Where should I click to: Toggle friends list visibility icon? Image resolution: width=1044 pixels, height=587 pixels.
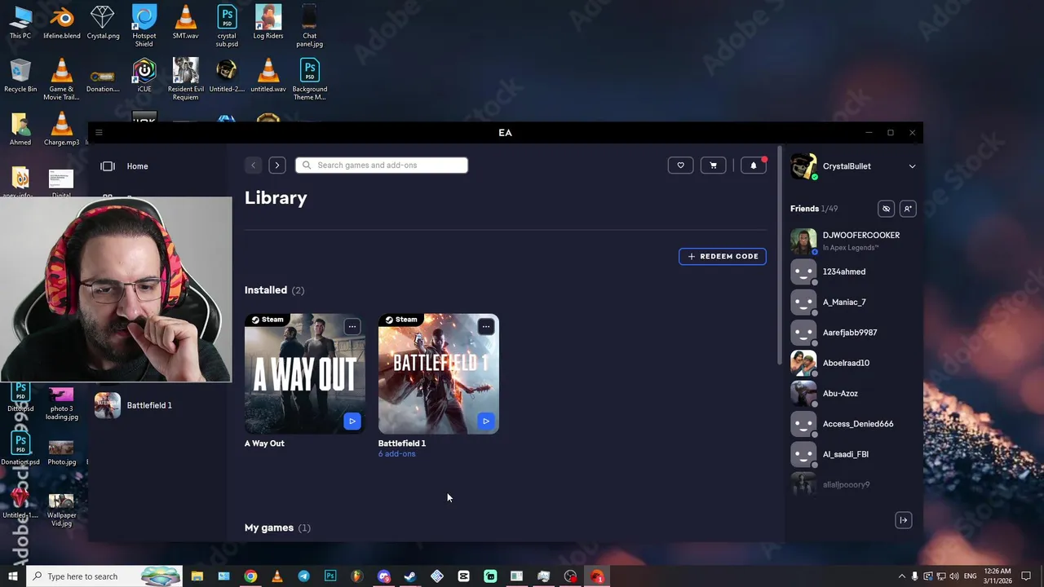coord(886,209)
